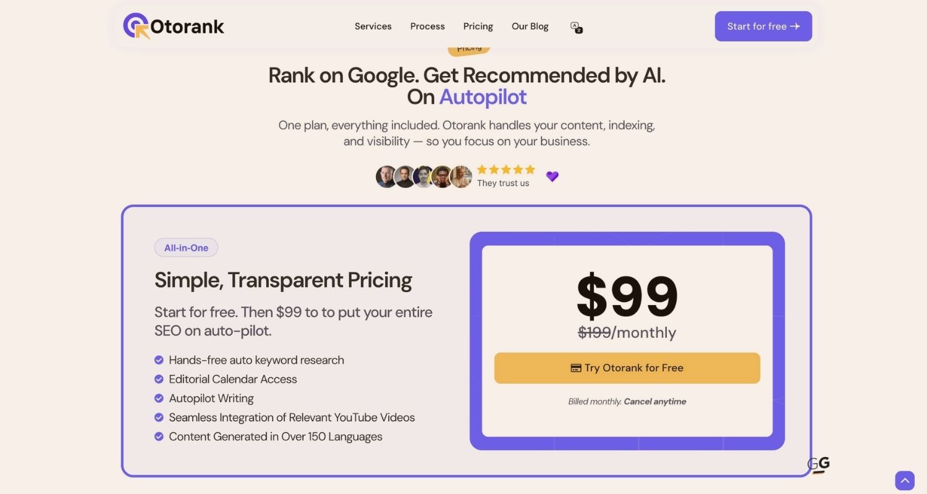Viewport: 927px width, 494px height.
Task: Click the five-star rating icons
Action: click(506, 169)
